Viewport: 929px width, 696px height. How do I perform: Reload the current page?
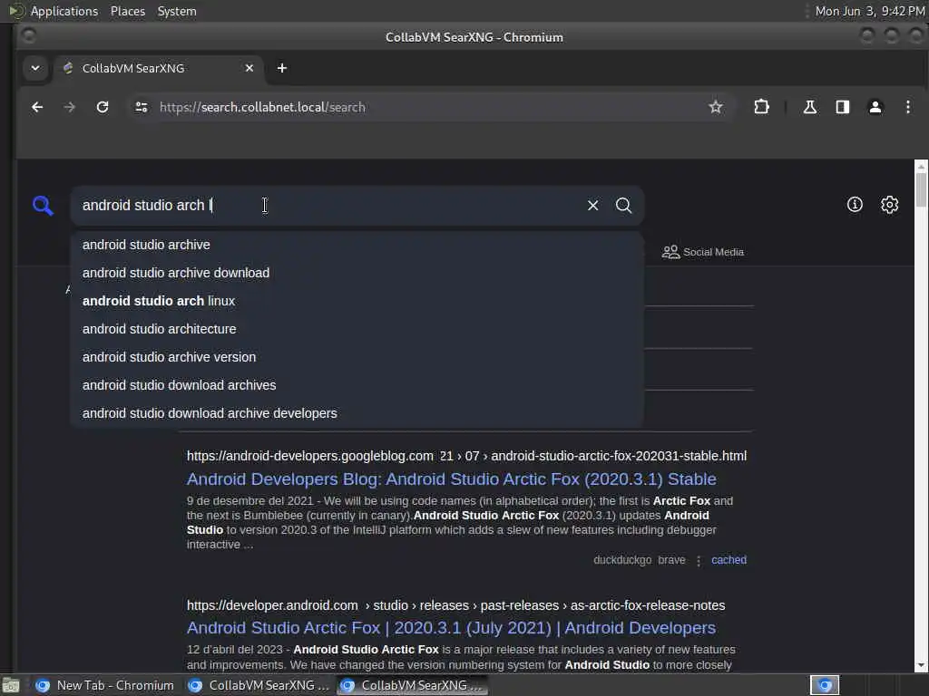[103, 107]
